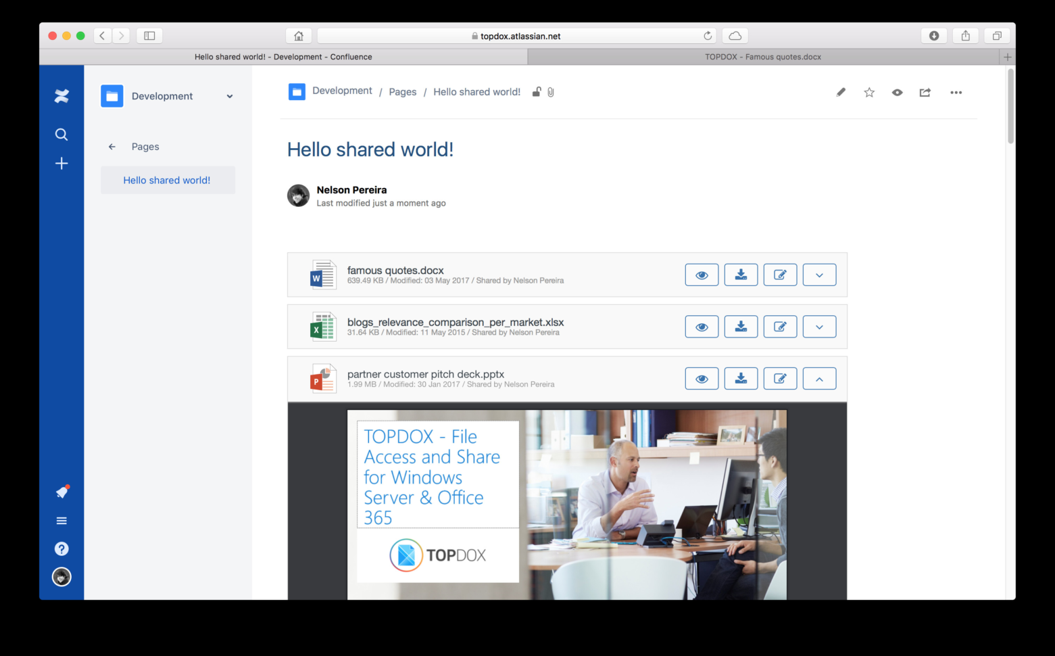1055x656 pixels.
Task: Show Safari downloads
Action: [934, 36]
